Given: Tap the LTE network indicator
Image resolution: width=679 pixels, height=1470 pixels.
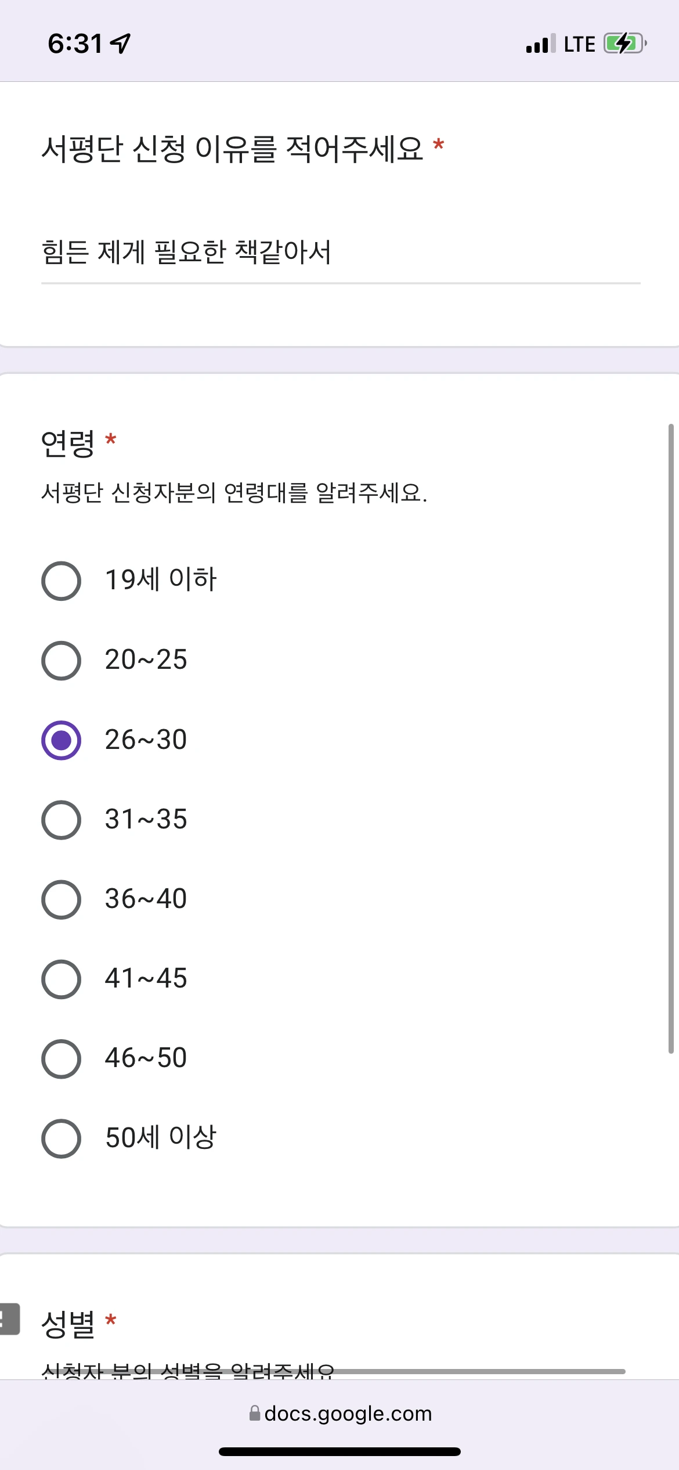Looking at the screenshot, I should 579,44.
